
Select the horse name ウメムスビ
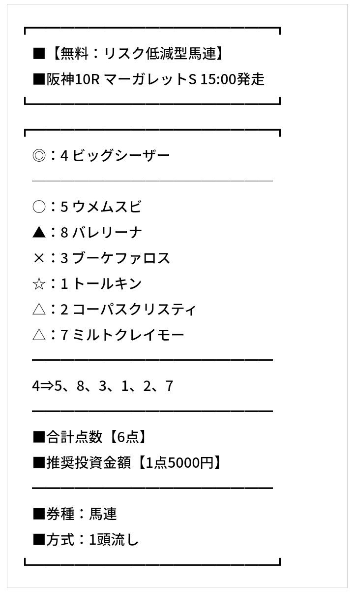pos(107,207)
